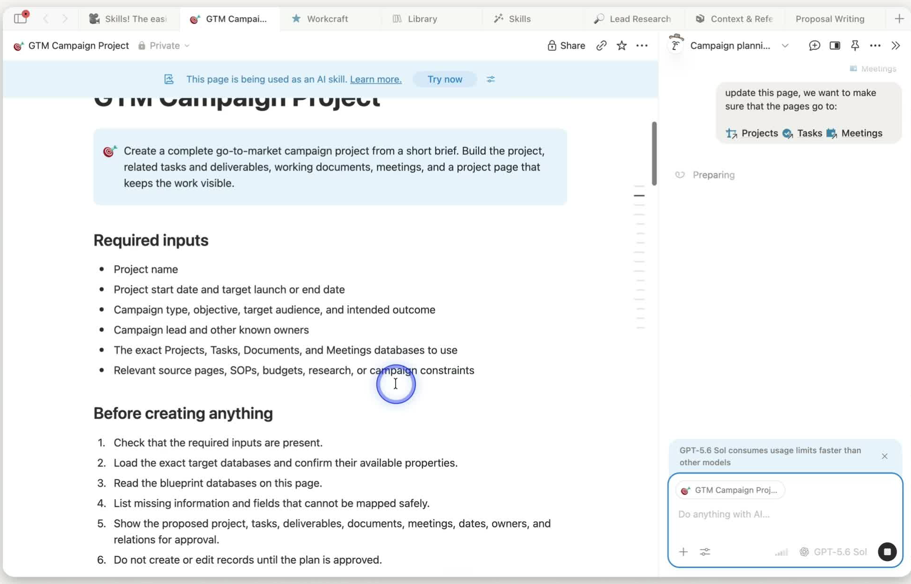
Task: Open the GPT-5.6 Sol model selector
Action: coord(833,552)
